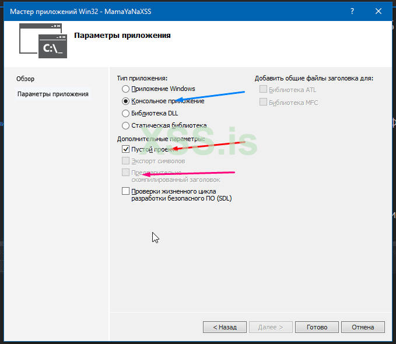396x344 pixels.
Task: Click the console application wizard icon
Action: (43, 41)
